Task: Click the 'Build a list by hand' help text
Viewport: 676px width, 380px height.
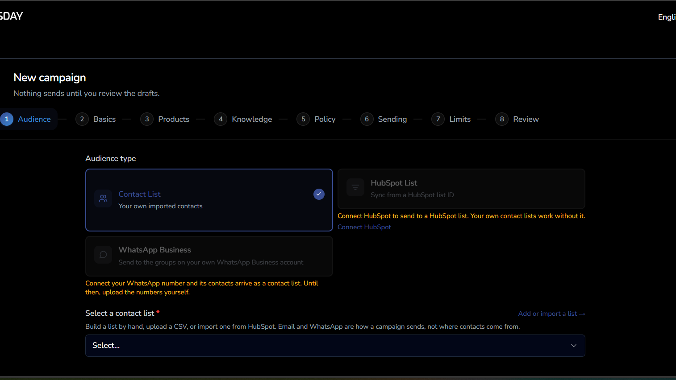Action: coord(302,326)
